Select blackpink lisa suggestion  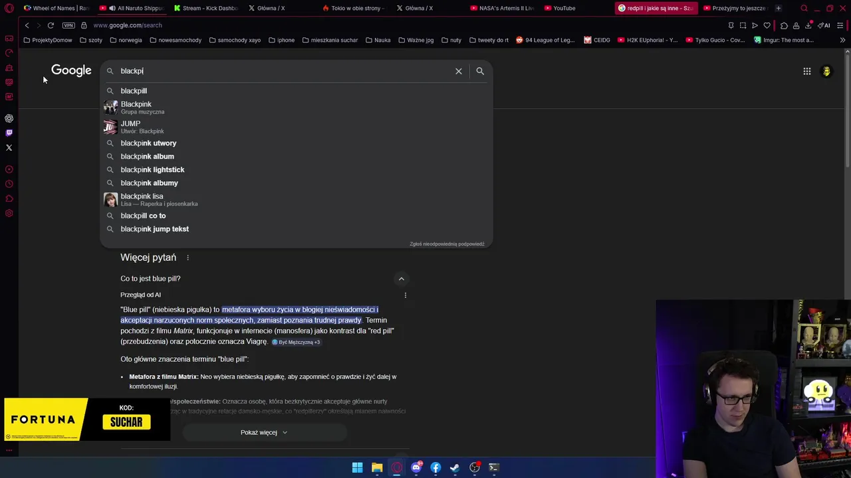click(x=296, y=199)
